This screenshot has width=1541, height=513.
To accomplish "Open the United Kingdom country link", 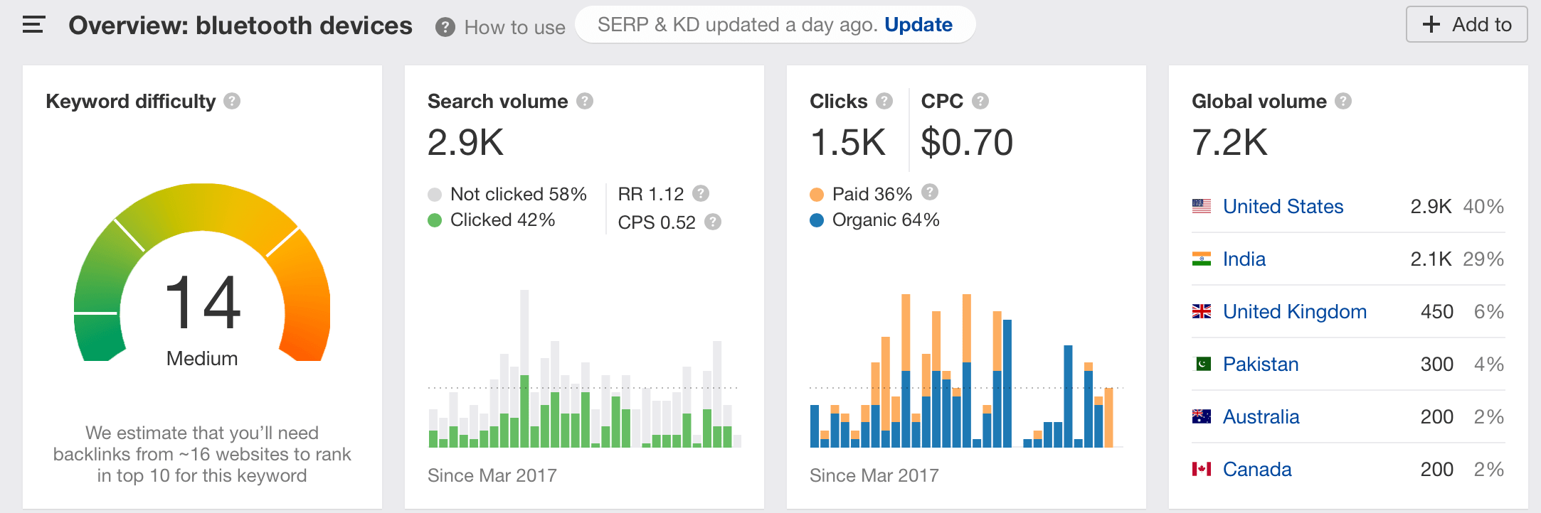I will click(x=1294, y=312).
